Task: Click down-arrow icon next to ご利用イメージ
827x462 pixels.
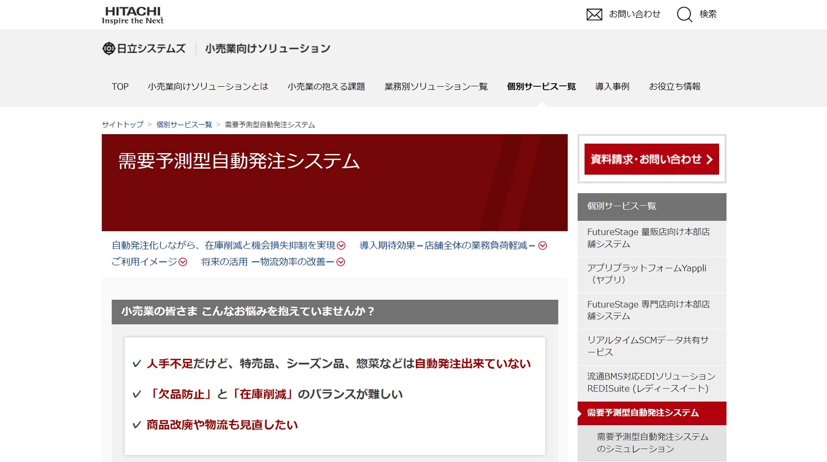Action: tap(183, 262)
